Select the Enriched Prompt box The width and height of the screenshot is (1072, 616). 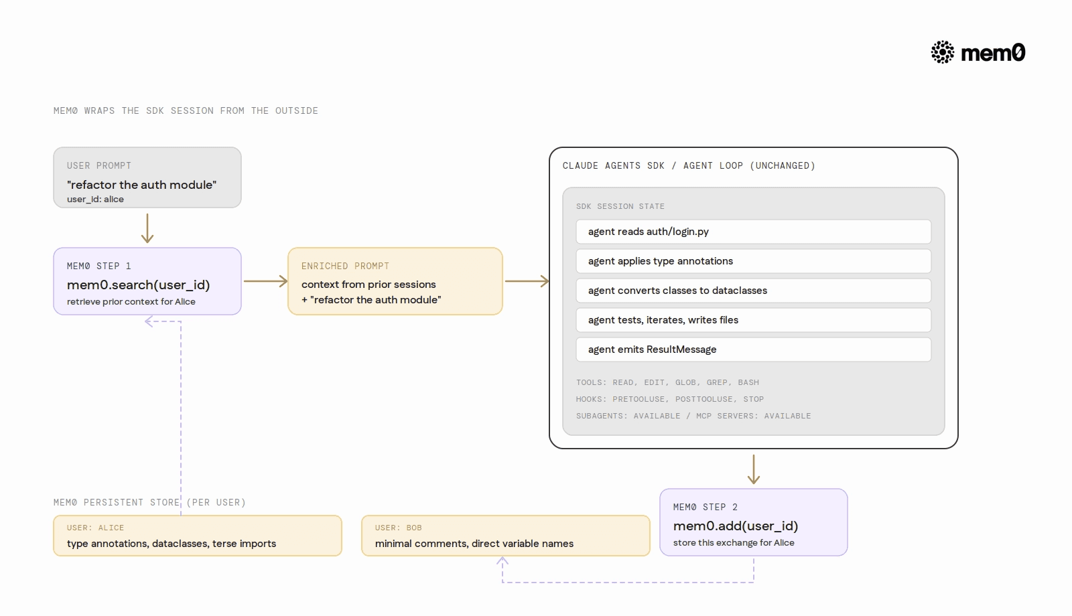395,281
